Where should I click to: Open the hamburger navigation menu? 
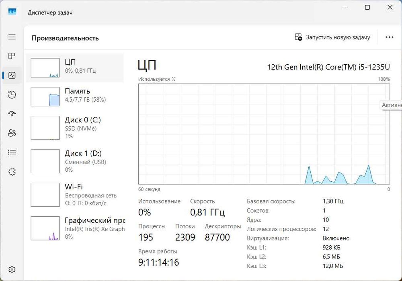pos(12,37)
